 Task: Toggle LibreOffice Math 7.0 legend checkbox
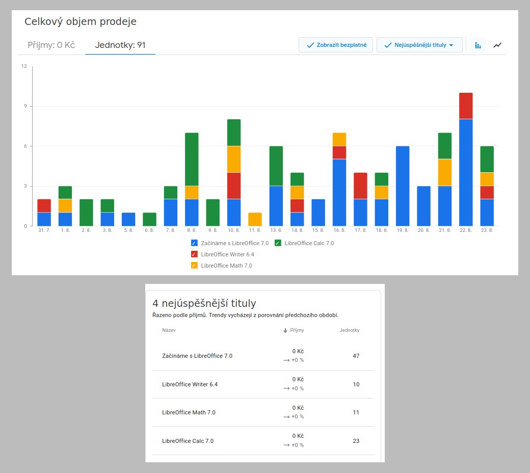click(194, 266)
